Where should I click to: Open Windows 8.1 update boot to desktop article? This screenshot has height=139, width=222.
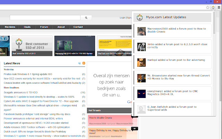(x=39, y=97)
